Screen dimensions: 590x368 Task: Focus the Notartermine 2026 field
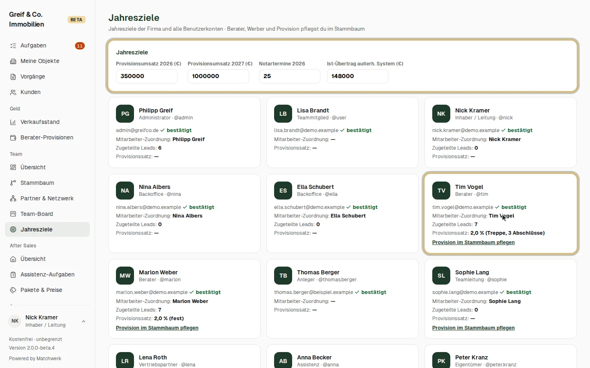coord(290,76)
